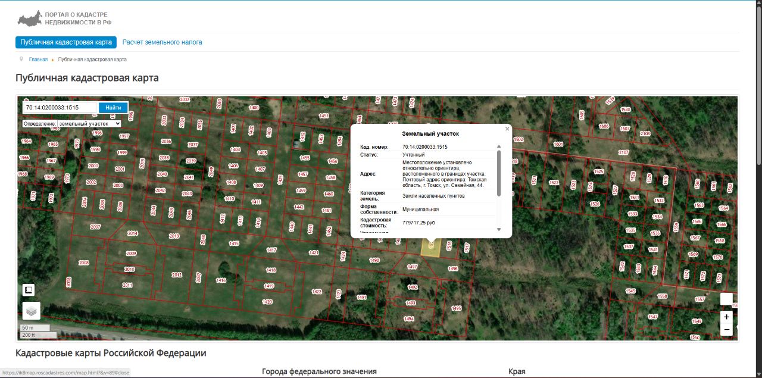762x378 pixels.
Task: Open the Расчет земельного налога tab
Action: pos(162,42)
